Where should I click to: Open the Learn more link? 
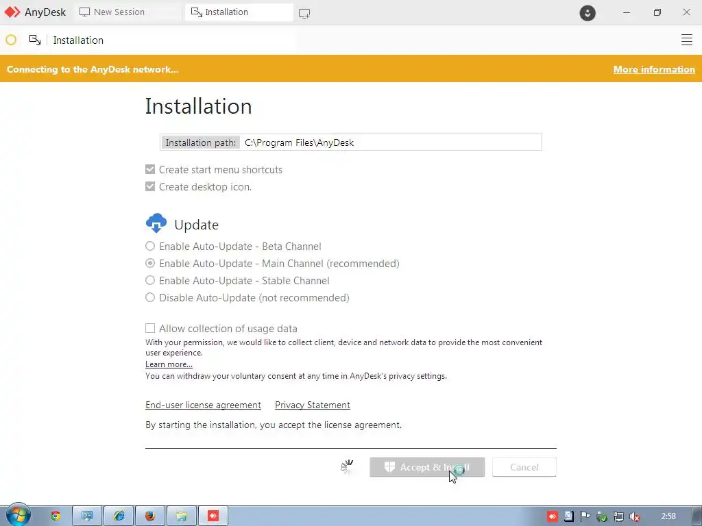tap(169, 364)
